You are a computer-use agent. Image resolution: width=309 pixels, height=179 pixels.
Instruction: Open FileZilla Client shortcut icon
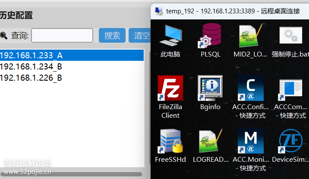(x=170, y=88)
